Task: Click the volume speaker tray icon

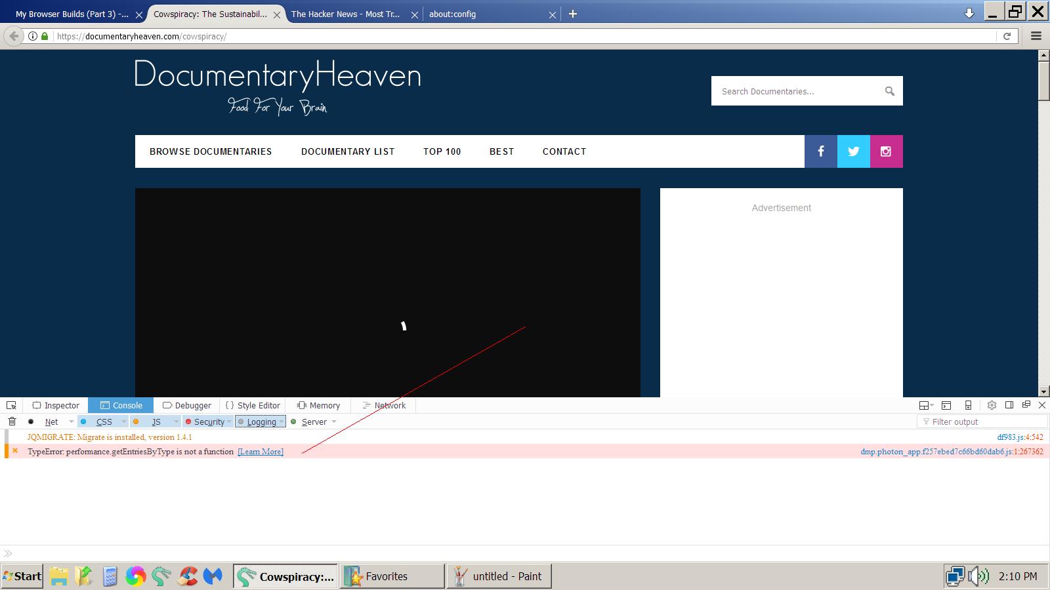Action: pos(978,576)
